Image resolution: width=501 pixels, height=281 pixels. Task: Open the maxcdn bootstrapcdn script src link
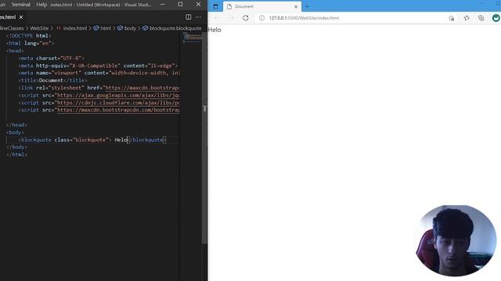pos(118,110)
